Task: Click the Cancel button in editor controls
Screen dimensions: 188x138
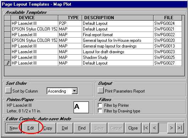Action: pos(116,128)
